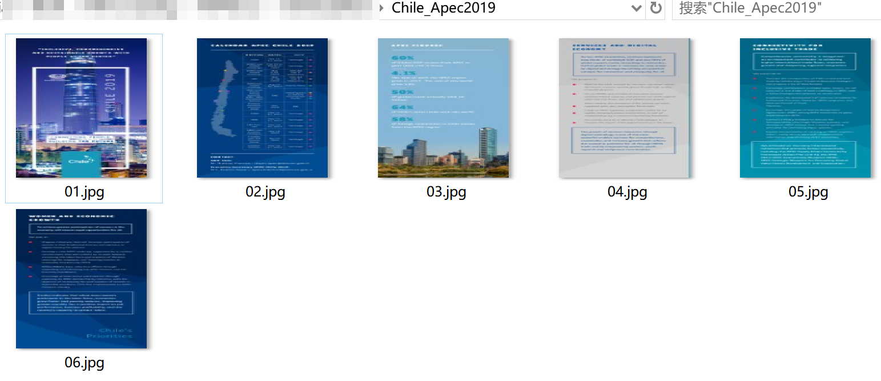Click the 04.jpg file name label
The image size is (881, 381).
click(x=627, y=192)
